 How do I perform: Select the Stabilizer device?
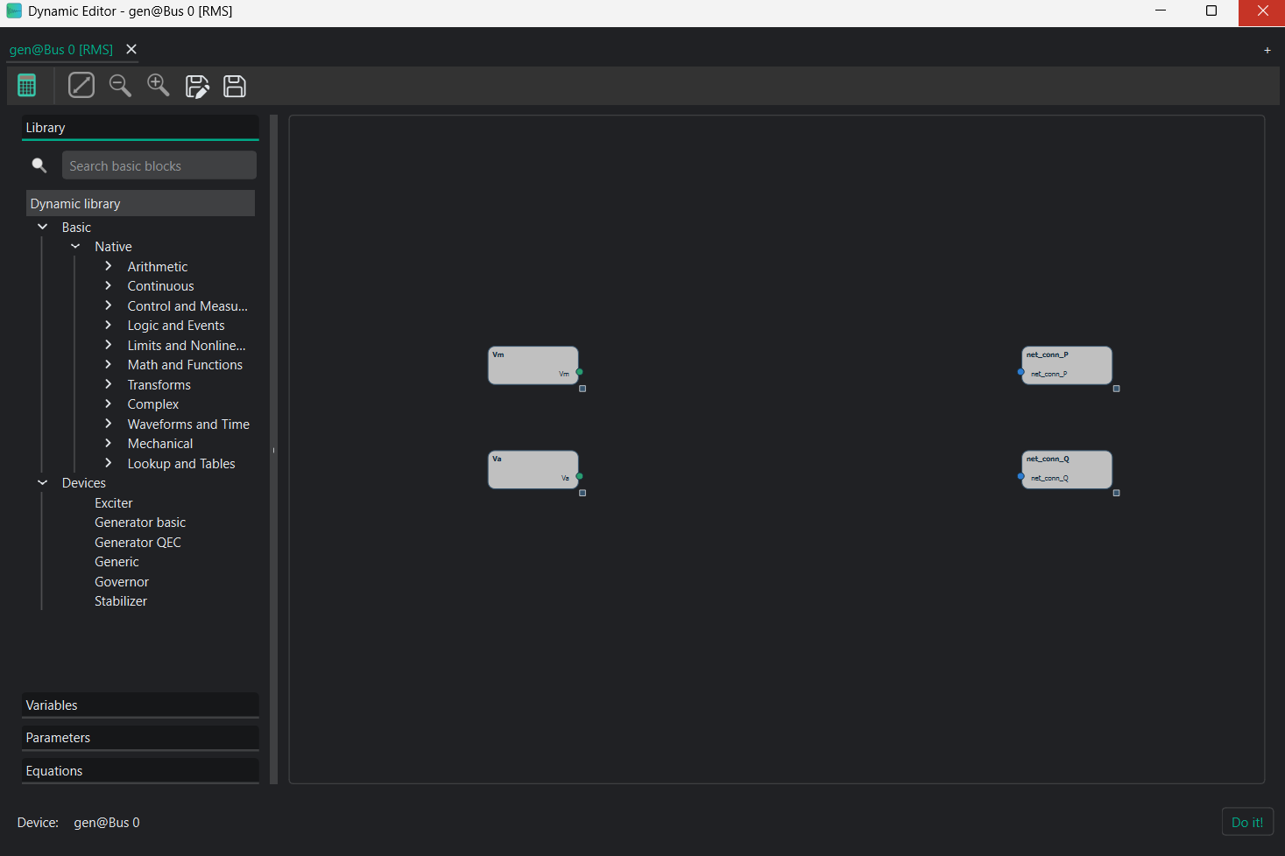click(121, 601)
